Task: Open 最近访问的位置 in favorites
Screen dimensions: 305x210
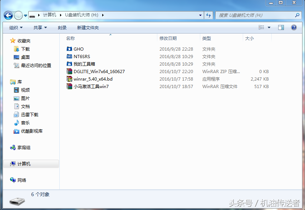Action: click(x=36, y=65)
